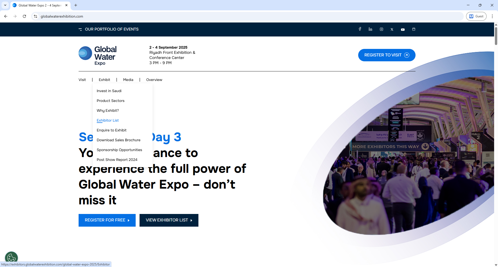
Task: Choose Invest in Saudi from the Exhibit menu
Action: (x=109, y=91)
